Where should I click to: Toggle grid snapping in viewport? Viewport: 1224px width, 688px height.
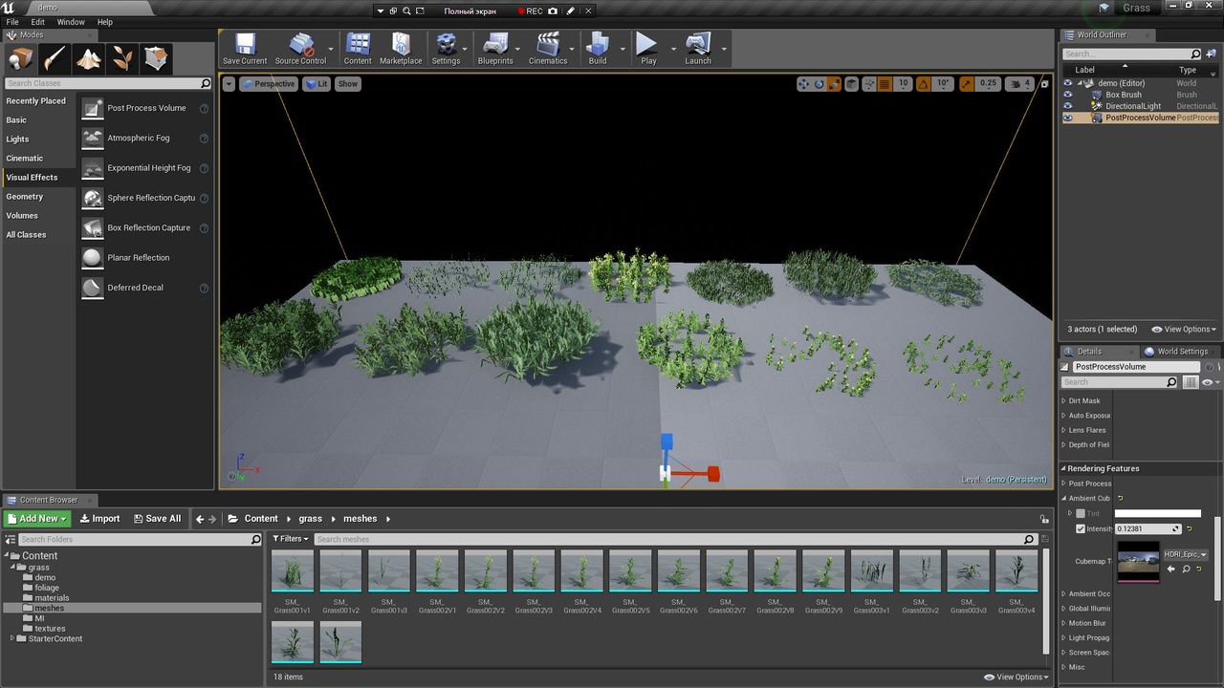tap(885, 84)
